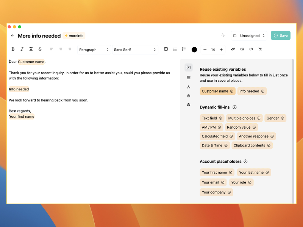
Task: Click the spell check icon near Unassigned
Action: 223,35
